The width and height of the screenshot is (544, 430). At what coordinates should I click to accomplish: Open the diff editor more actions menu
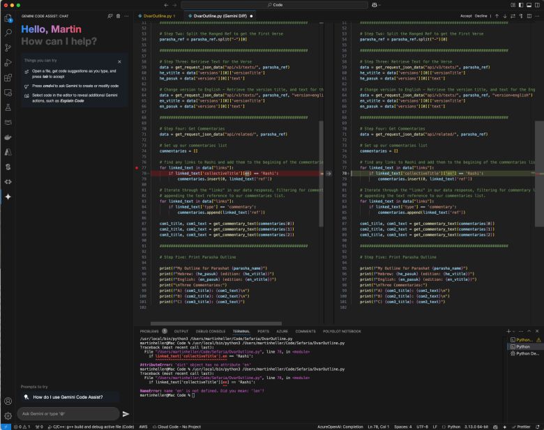tap(537, 15)
